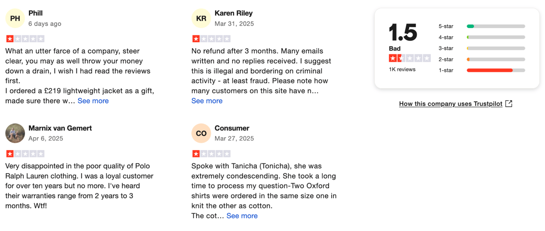Image resolution: width=545 pixels, height=231 pixels.
Task: Filter reviews by 5-star rating
Action: click(482, 26)
